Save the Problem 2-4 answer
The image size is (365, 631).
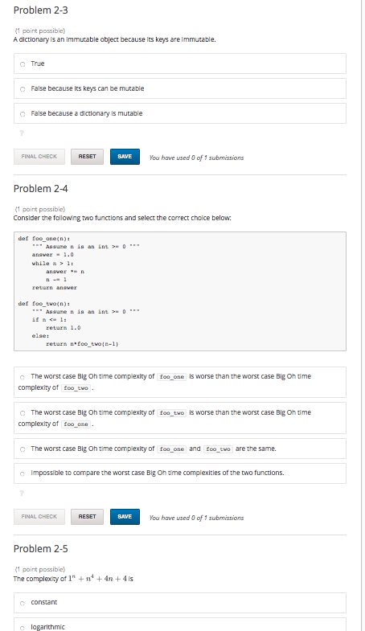point(125,517)
